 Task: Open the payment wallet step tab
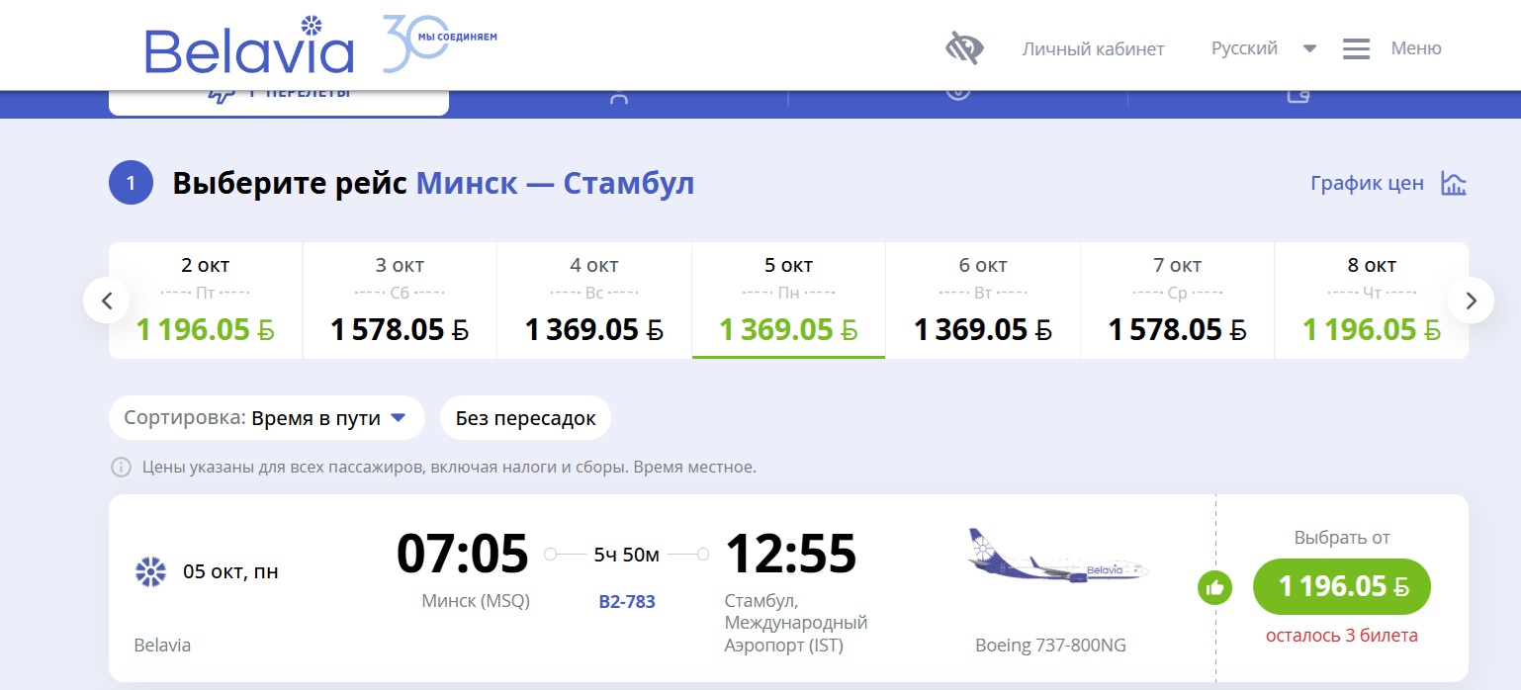1297,96
